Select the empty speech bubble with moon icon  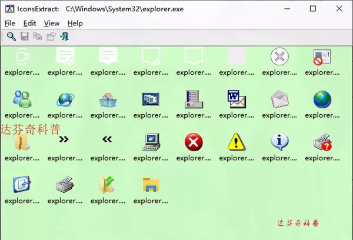[151, 56]
